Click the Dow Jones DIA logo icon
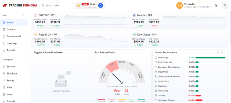Image resolution: width=231 pixels, height=103 pixels. coord(134,35)
